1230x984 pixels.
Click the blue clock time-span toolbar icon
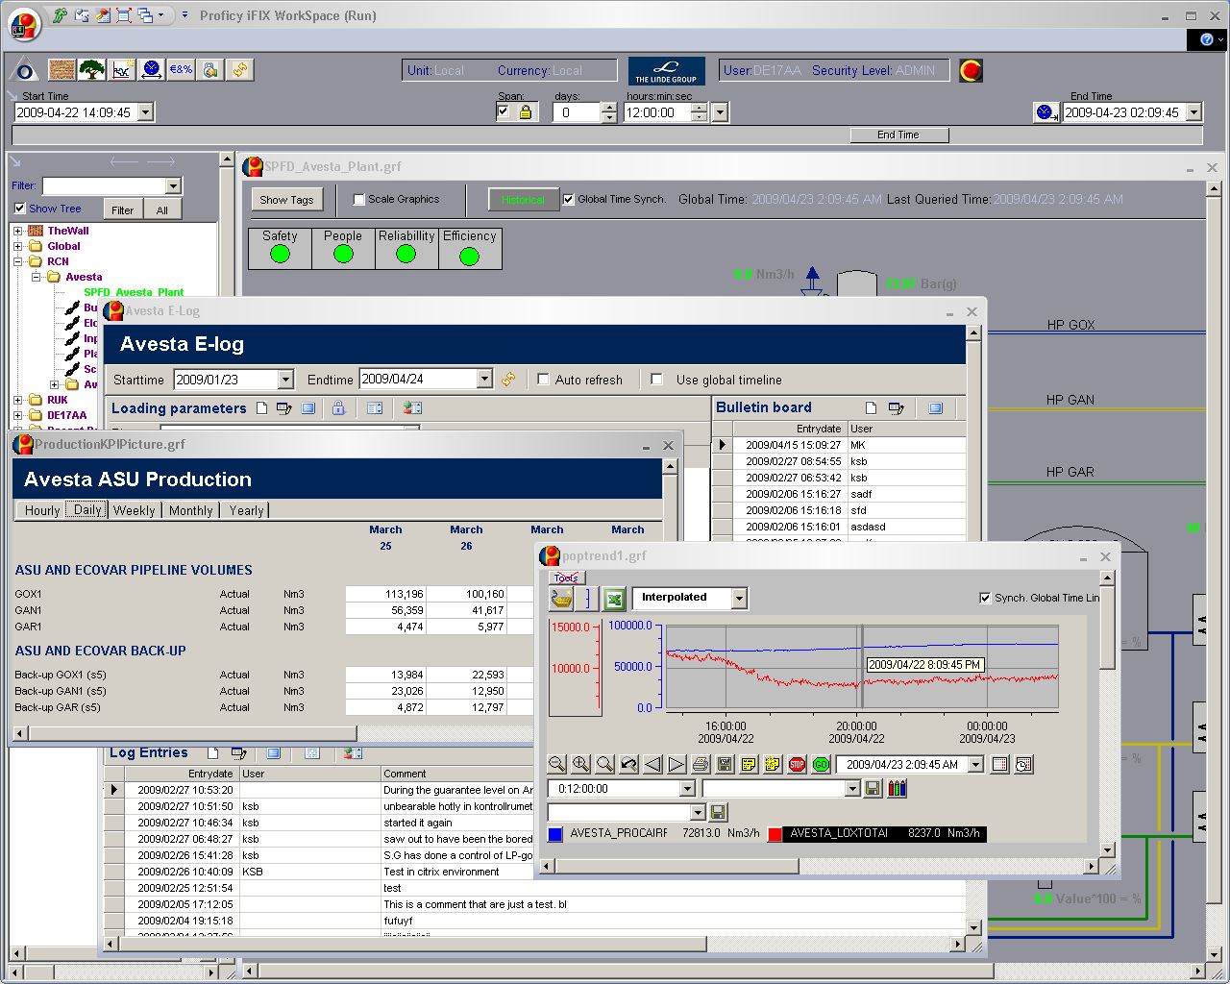click(x=151, y=70)
